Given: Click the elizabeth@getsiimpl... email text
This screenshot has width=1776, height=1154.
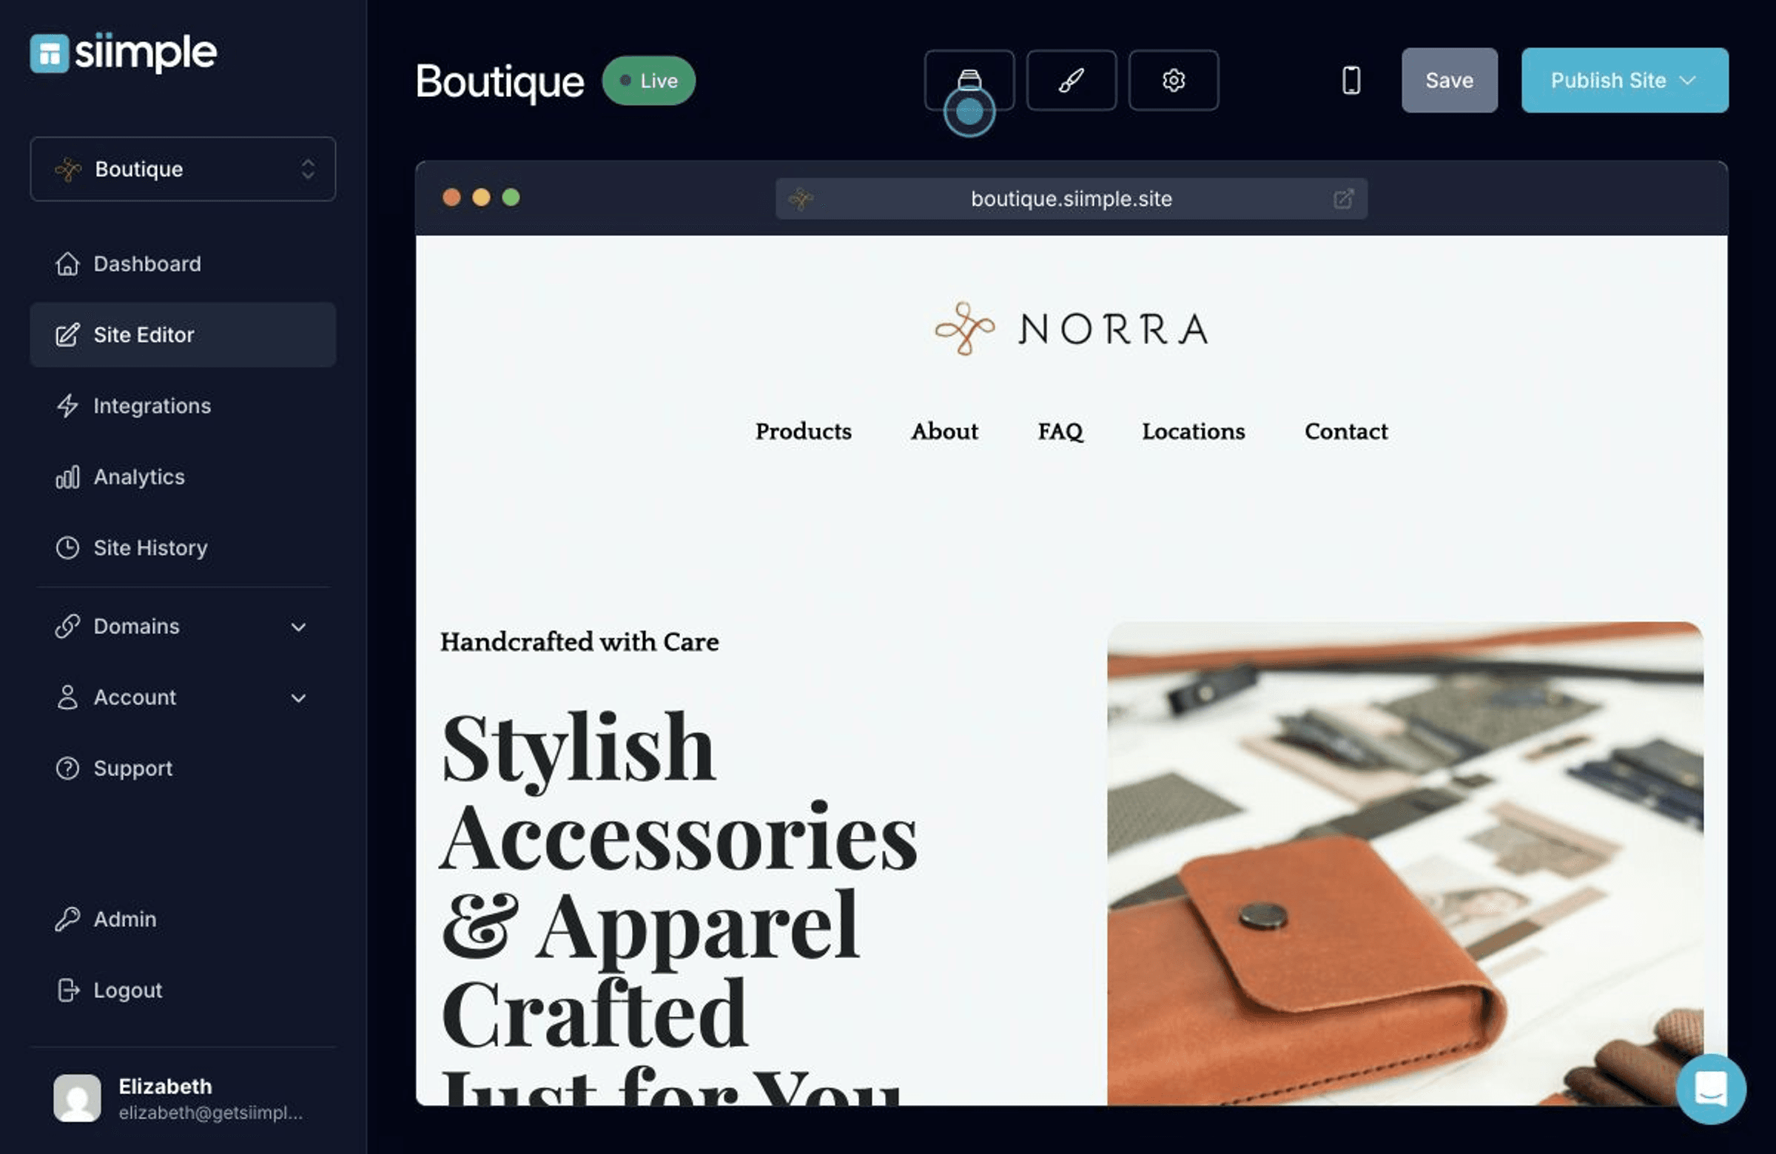Looking at the screenshot, I should pos(210,1113).
